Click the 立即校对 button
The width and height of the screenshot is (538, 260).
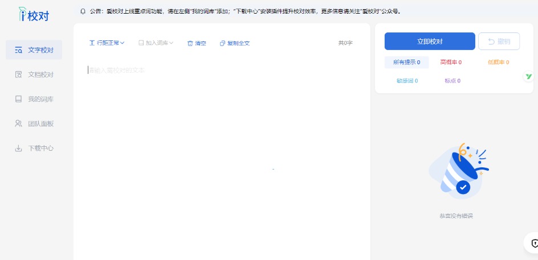coord(430,42)
